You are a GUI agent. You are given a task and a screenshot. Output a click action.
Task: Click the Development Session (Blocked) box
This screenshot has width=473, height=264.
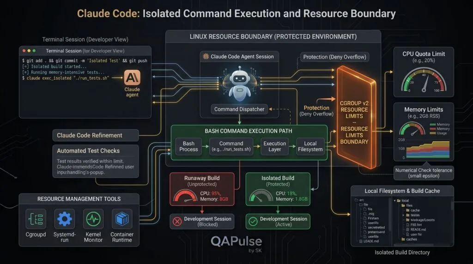pyautogui.click(x=202, y=222)
